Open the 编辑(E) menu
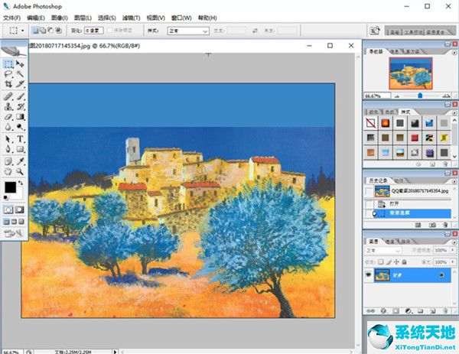Viewport: 459px width, 354px height. (x=36, y=18)
